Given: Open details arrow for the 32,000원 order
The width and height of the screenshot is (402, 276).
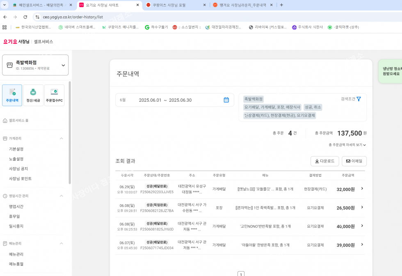Looking at the screenshot, I should pos(362,189).
